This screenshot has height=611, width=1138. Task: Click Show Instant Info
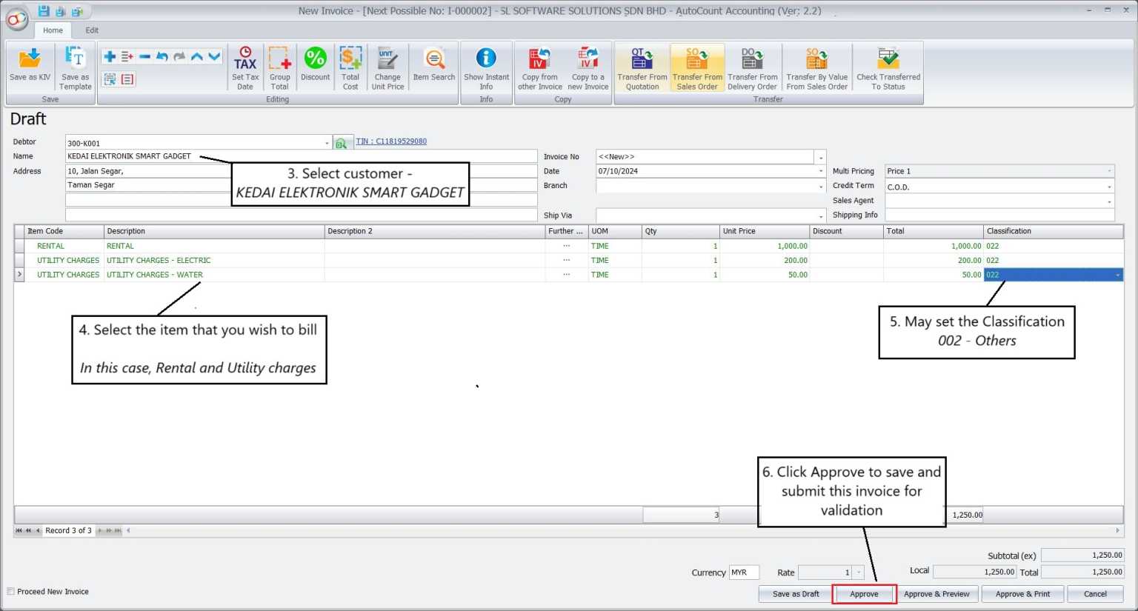pyautogui.click(x=486, y=67)
